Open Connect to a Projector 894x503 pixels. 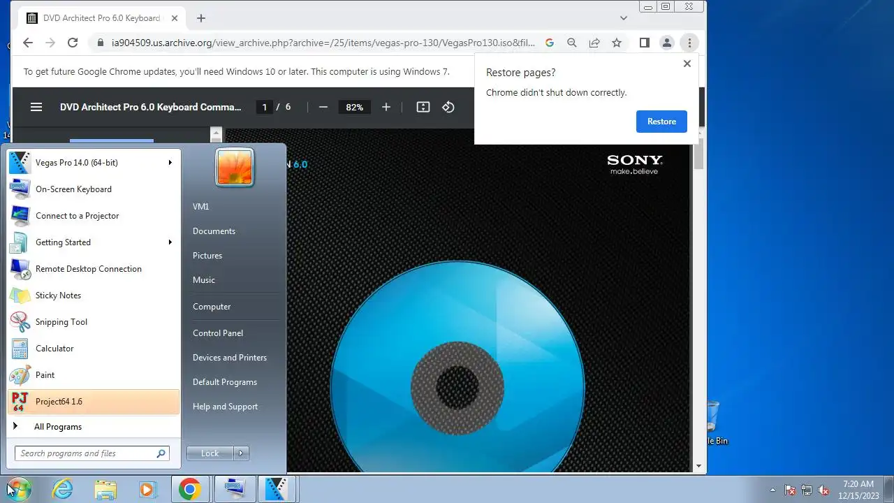pyautogui.click(x=94, y=216)
